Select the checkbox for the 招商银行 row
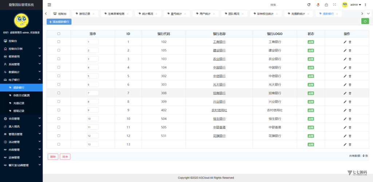This screenshot has width=373, height=182. pos(59,93)
